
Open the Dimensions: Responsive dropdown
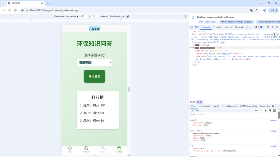pos(66,16)
